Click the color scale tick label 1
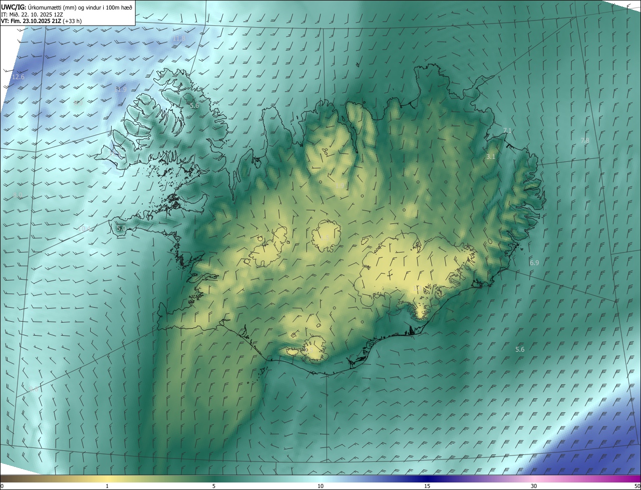This screenshot has width=641, height=490. pos(107,486)
